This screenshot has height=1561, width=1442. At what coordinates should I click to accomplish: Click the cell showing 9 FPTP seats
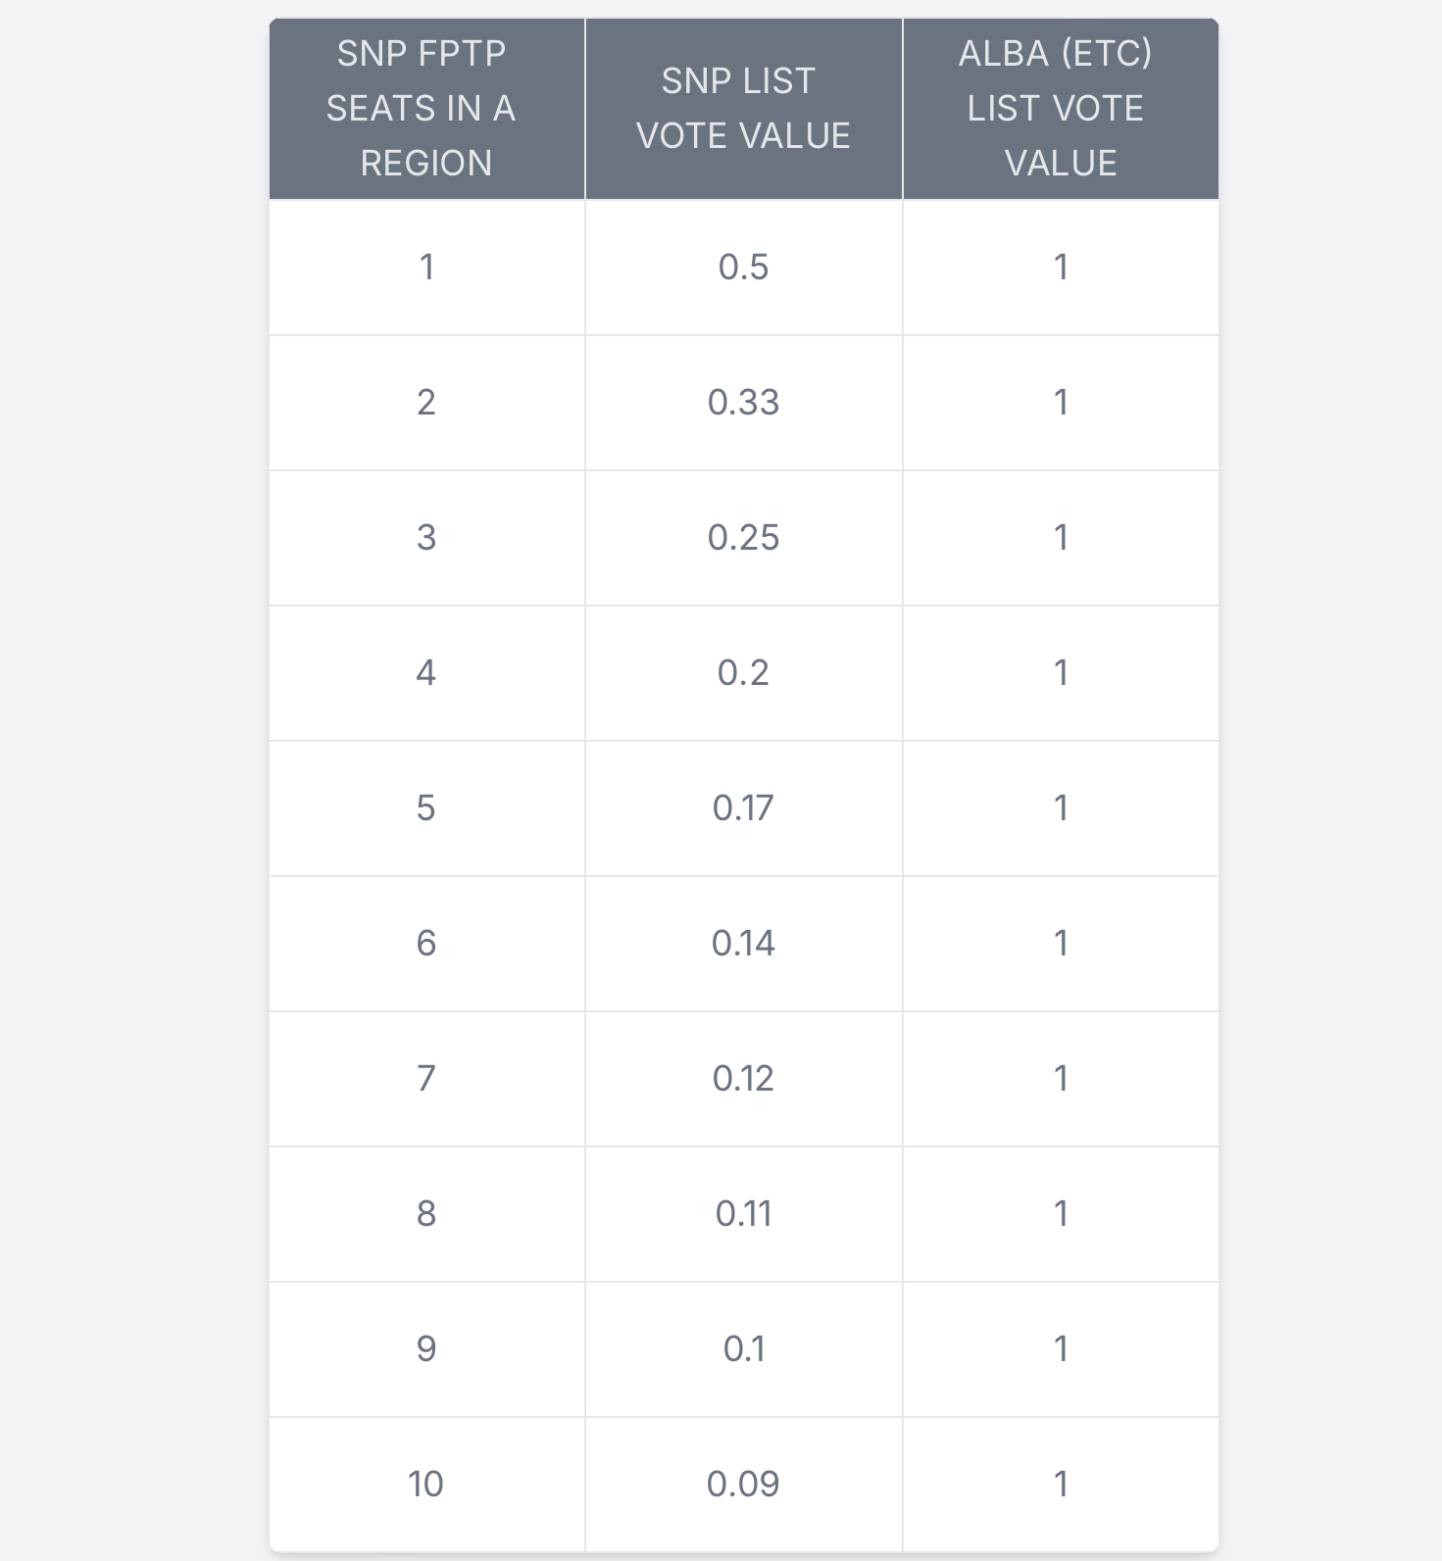[x=425, y=1348]
